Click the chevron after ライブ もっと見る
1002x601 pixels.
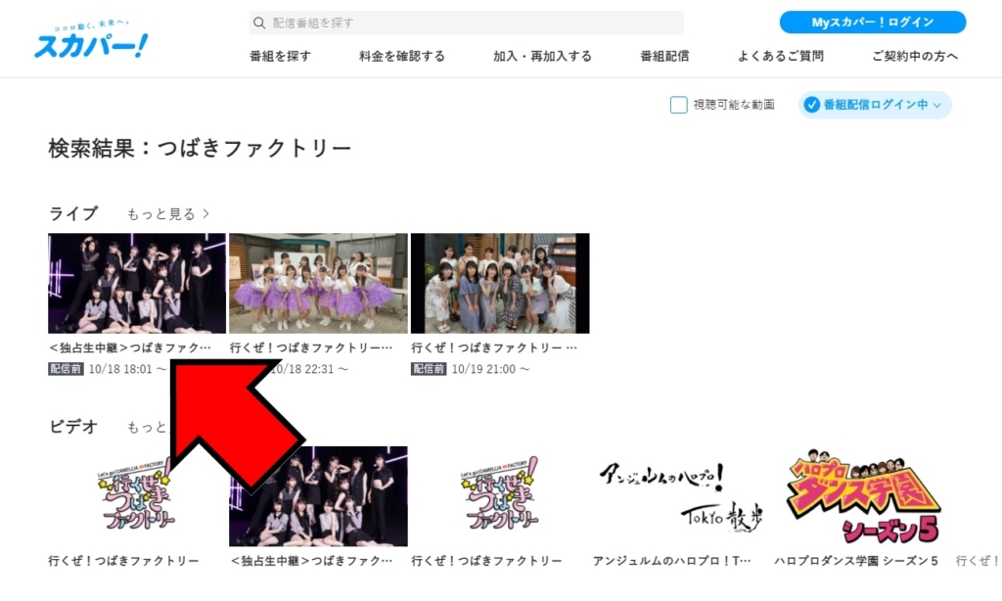click(x=205, y=214)
